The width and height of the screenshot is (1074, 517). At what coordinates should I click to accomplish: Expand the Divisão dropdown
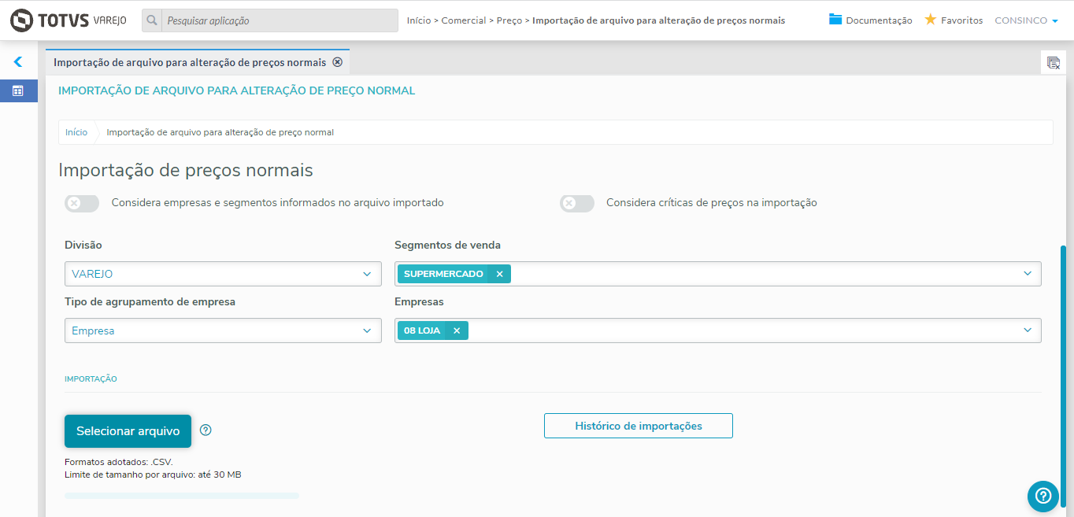366,274
